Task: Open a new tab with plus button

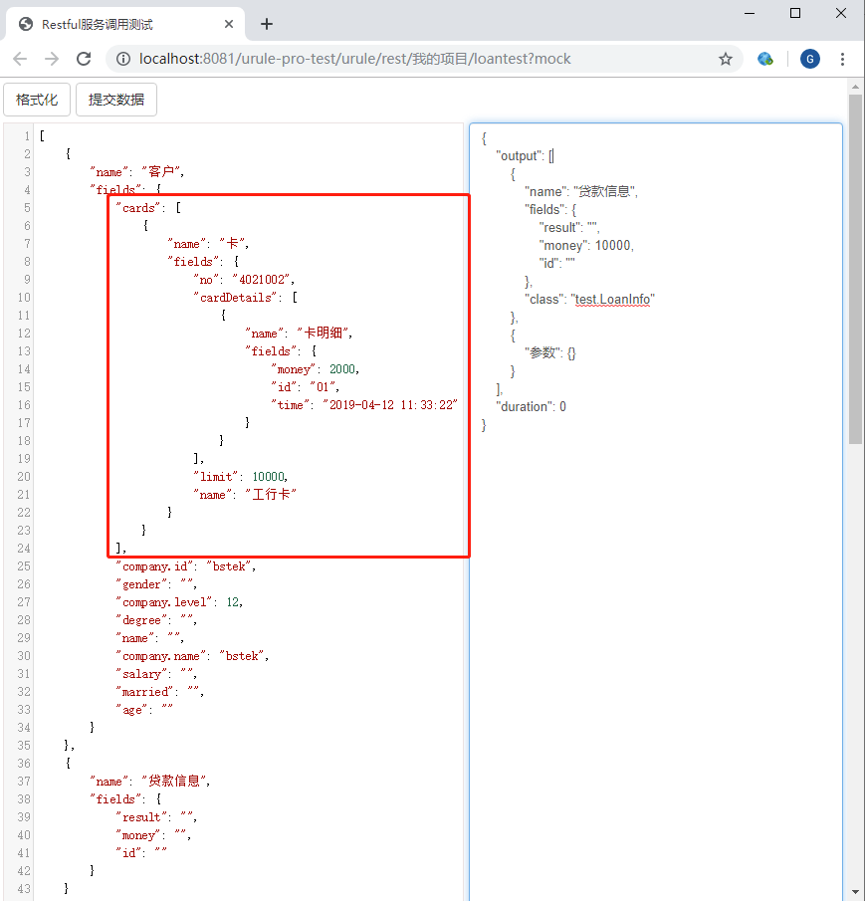Action: [x=267, y=24]
